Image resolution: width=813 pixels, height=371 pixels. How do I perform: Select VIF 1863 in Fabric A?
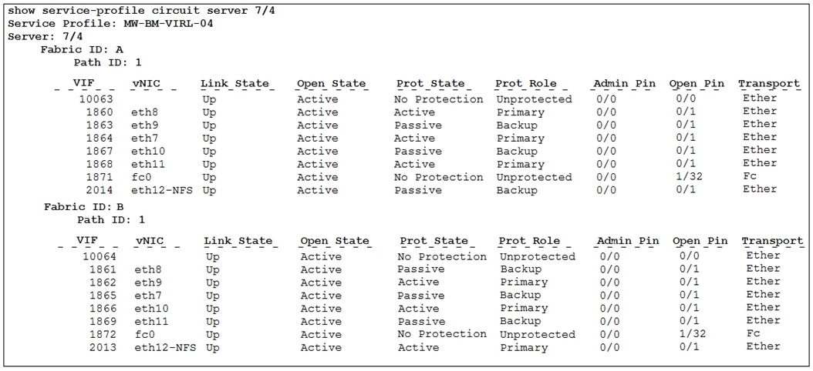pyautogui.click(x=99, y=125)
